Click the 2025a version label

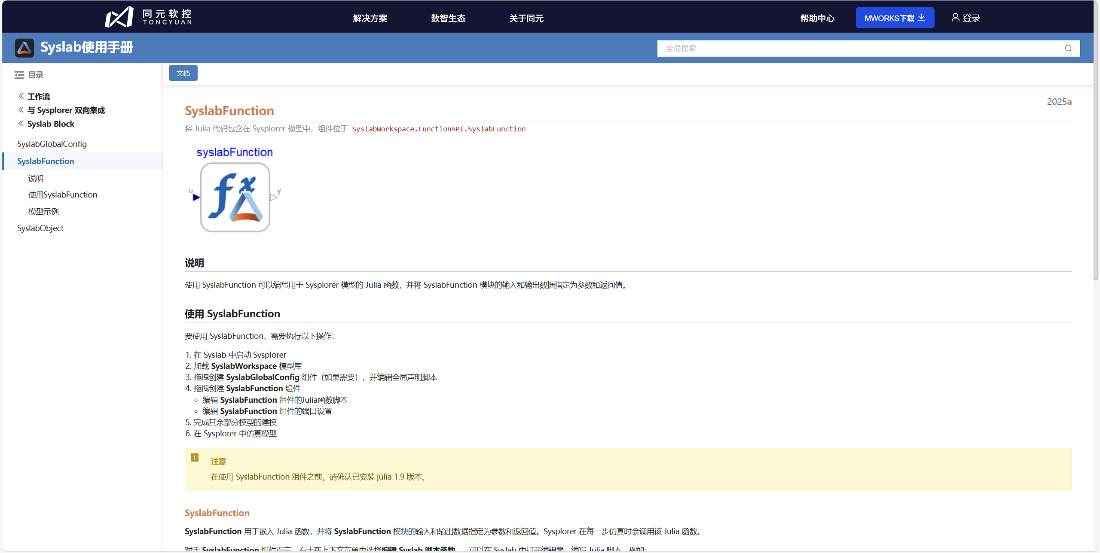pos(1059,102)
